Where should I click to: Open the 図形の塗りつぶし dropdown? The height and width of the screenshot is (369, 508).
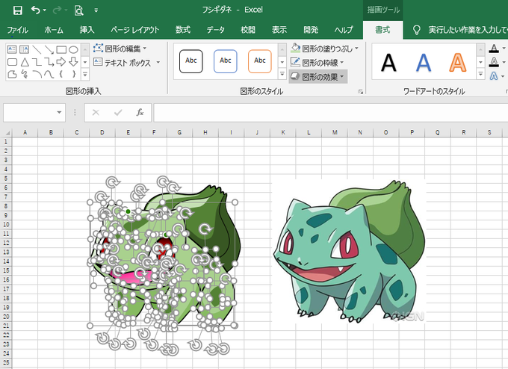(x=325, y=49)
